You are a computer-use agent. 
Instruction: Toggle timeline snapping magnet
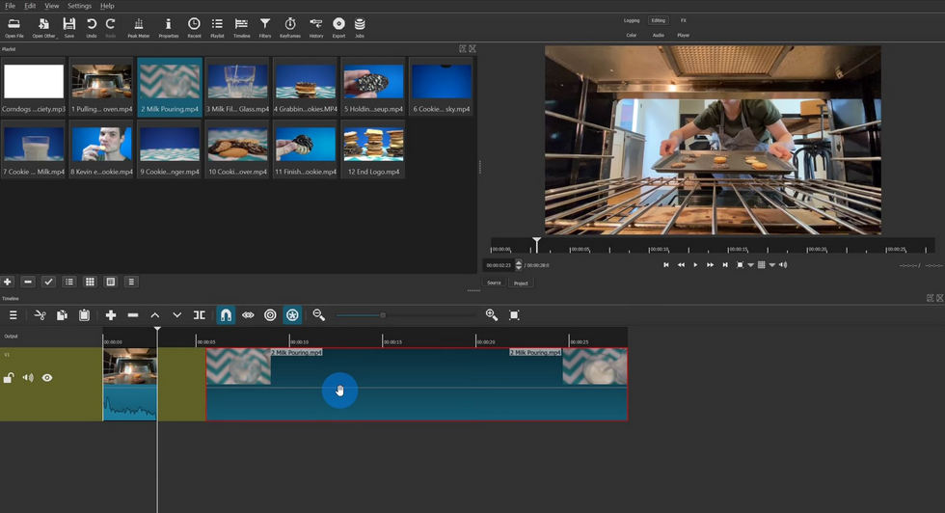[226, 315]
